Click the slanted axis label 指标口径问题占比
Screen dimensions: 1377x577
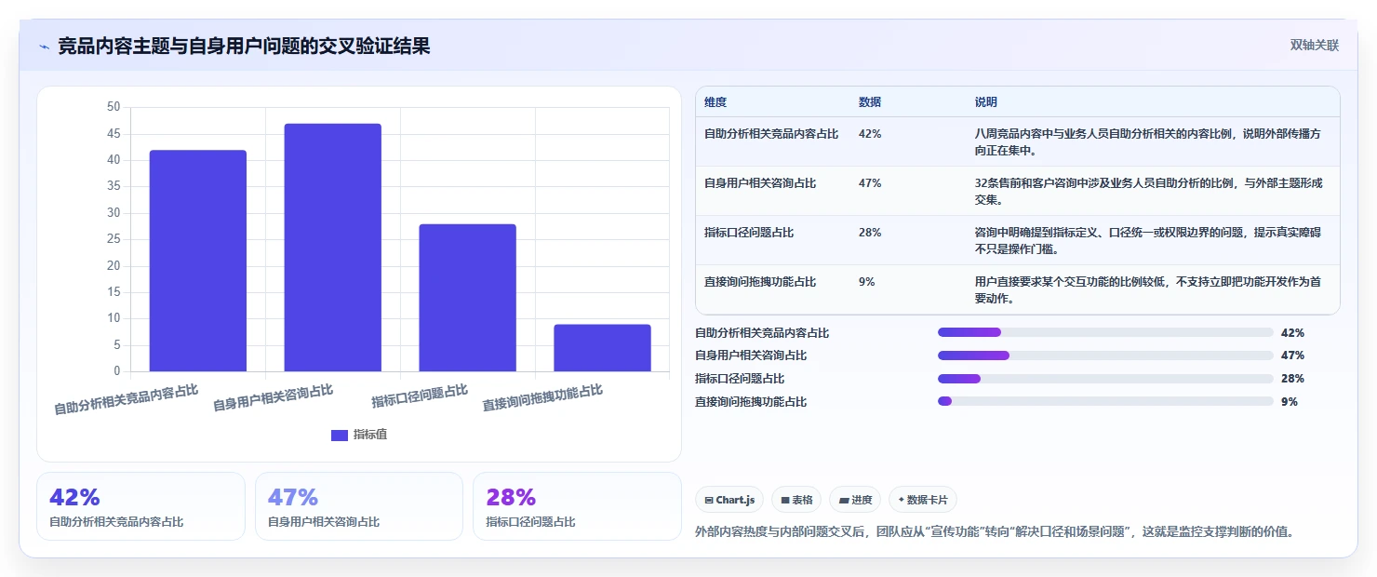[420, 396]
